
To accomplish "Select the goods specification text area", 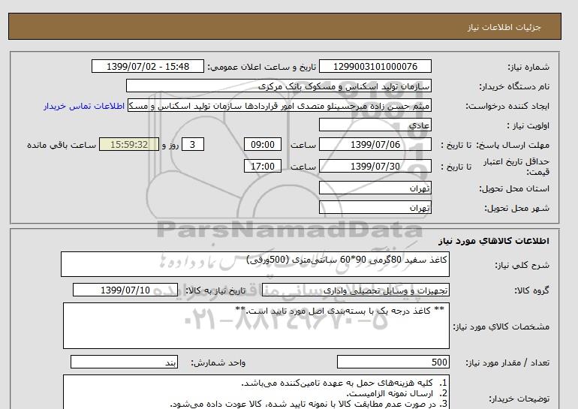I will pyautogui.click(x=256, y=326).
